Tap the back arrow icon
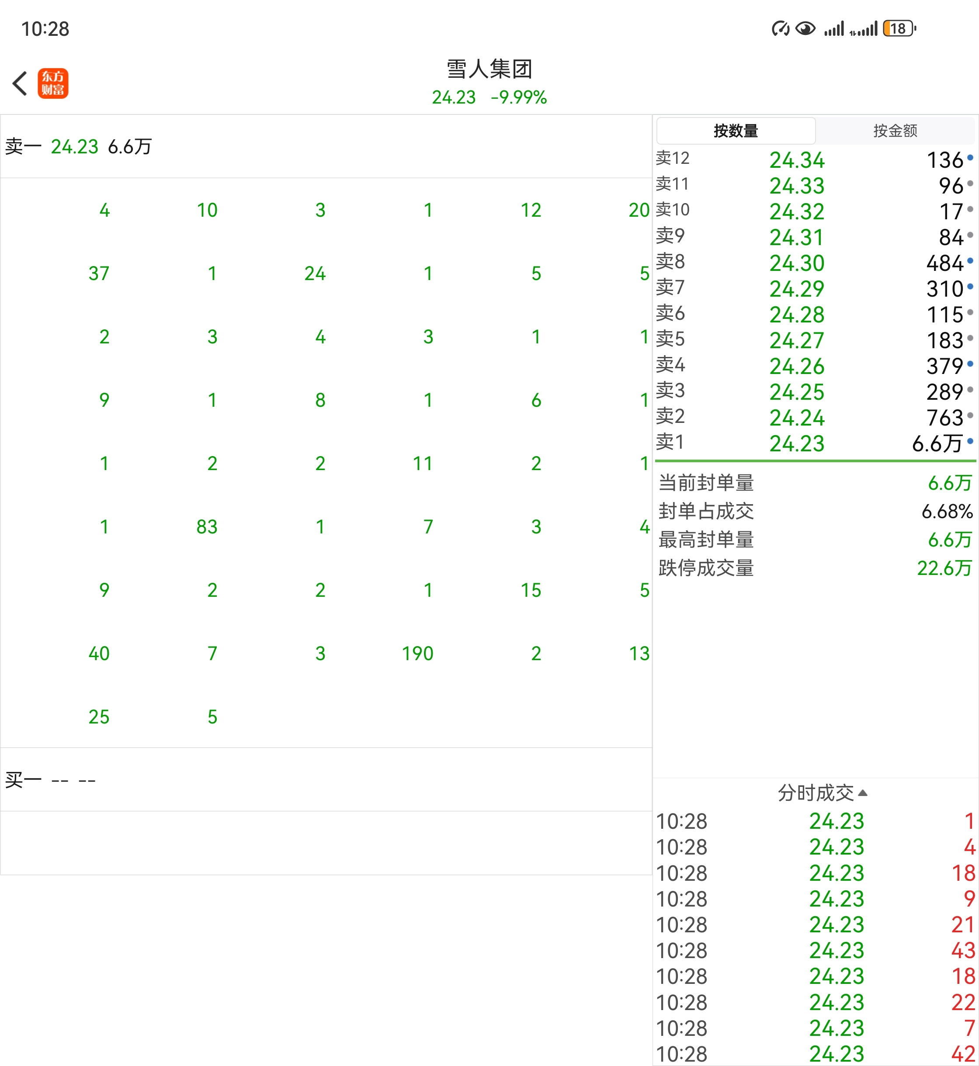The width and height of the screenshot is (979, 1066). click(x=20, y=83)
